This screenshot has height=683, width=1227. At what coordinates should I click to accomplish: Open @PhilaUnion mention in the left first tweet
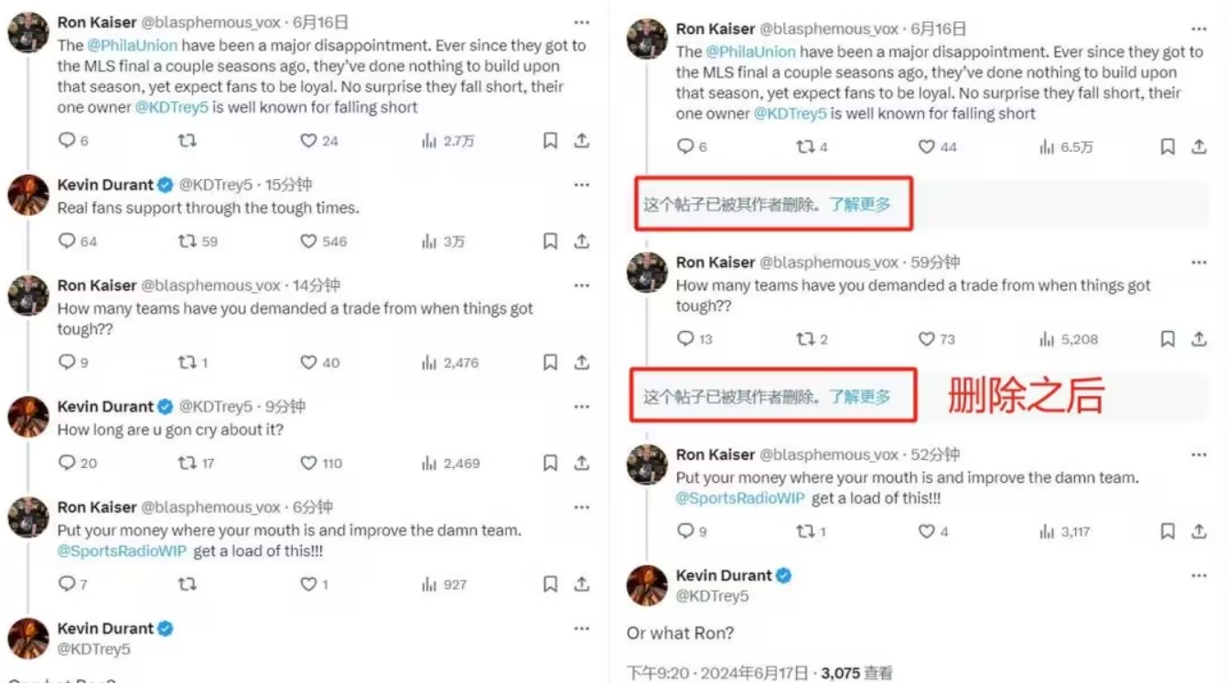tap(132, 45)
